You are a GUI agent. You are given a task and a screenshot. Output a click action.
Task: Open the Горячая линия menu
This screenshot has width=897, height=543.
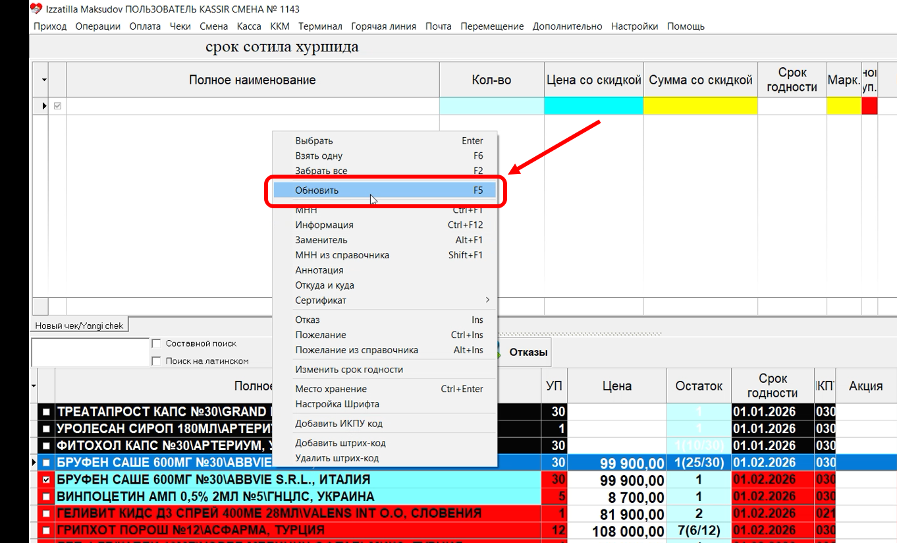point(384,26)
